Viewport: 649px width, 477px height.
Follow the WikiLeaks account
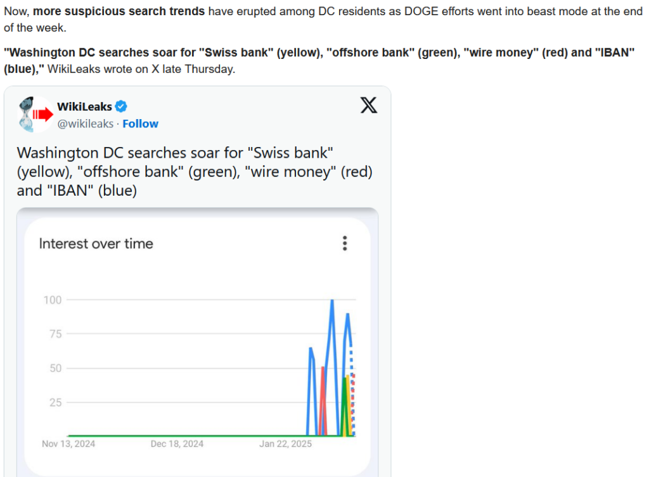point(140,124)
